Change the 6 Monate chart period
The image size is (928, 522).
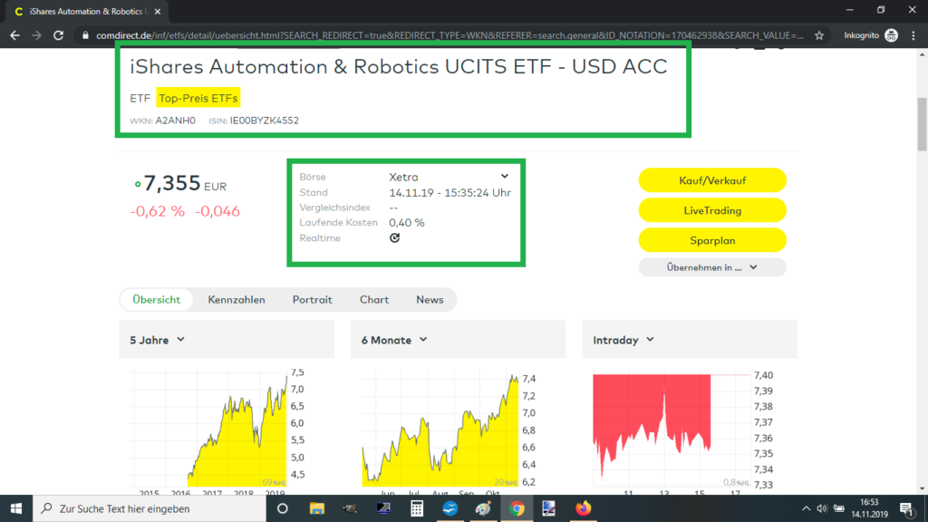point(394,340)
